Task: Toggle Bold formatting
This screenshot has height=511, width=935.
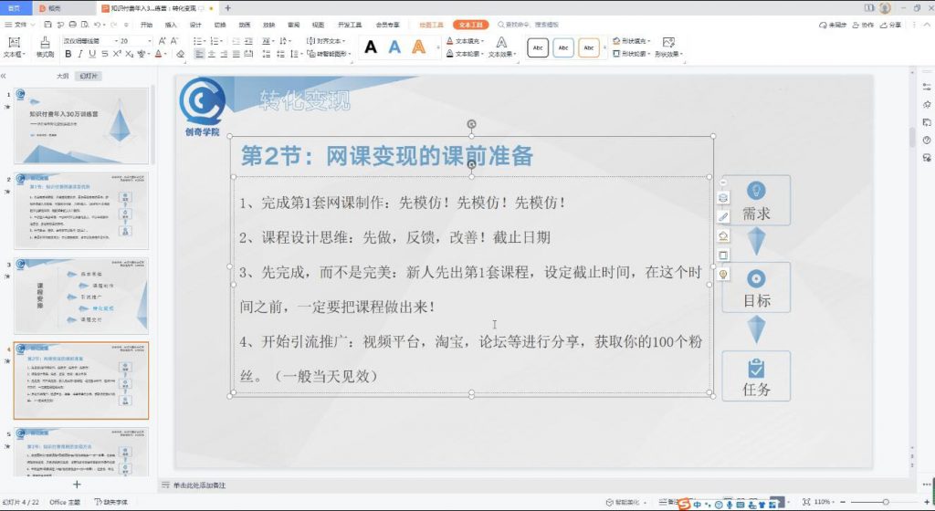Action: (x=68, y=54)
